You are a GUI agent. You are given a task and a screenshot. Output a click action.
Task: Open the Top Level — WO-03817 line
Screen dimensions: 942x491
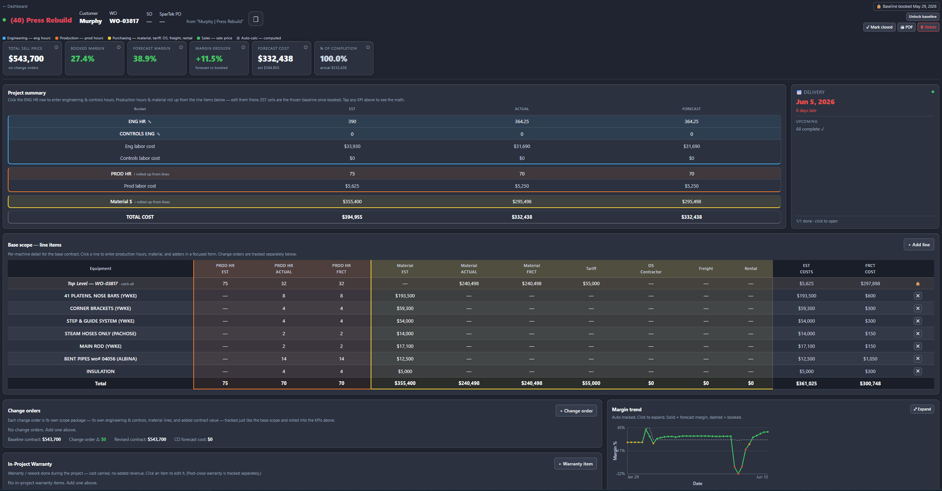101,284
